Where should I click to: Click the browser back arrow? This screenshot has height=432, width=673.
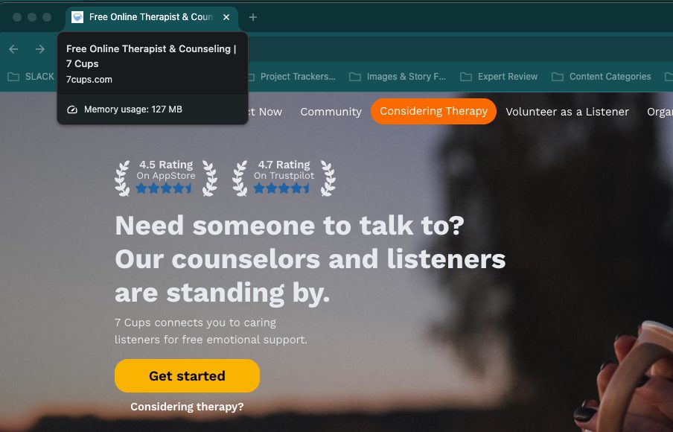pyautogui.click(x=13, y=49)
